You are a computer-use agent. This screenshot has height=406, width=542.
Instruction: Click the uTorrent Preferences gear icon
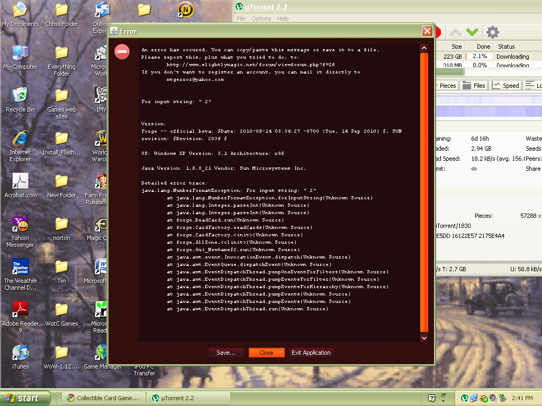coord(492,32)
